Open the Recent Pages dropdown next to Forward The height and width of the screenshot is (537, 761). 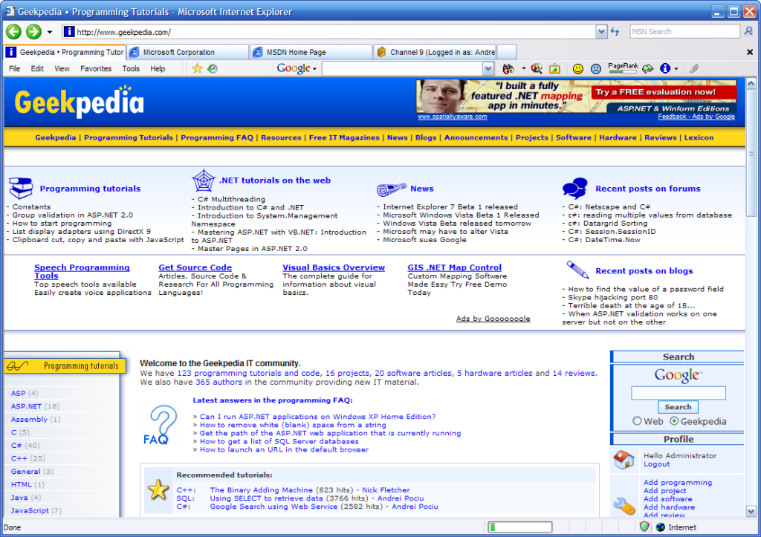(50, 32)
